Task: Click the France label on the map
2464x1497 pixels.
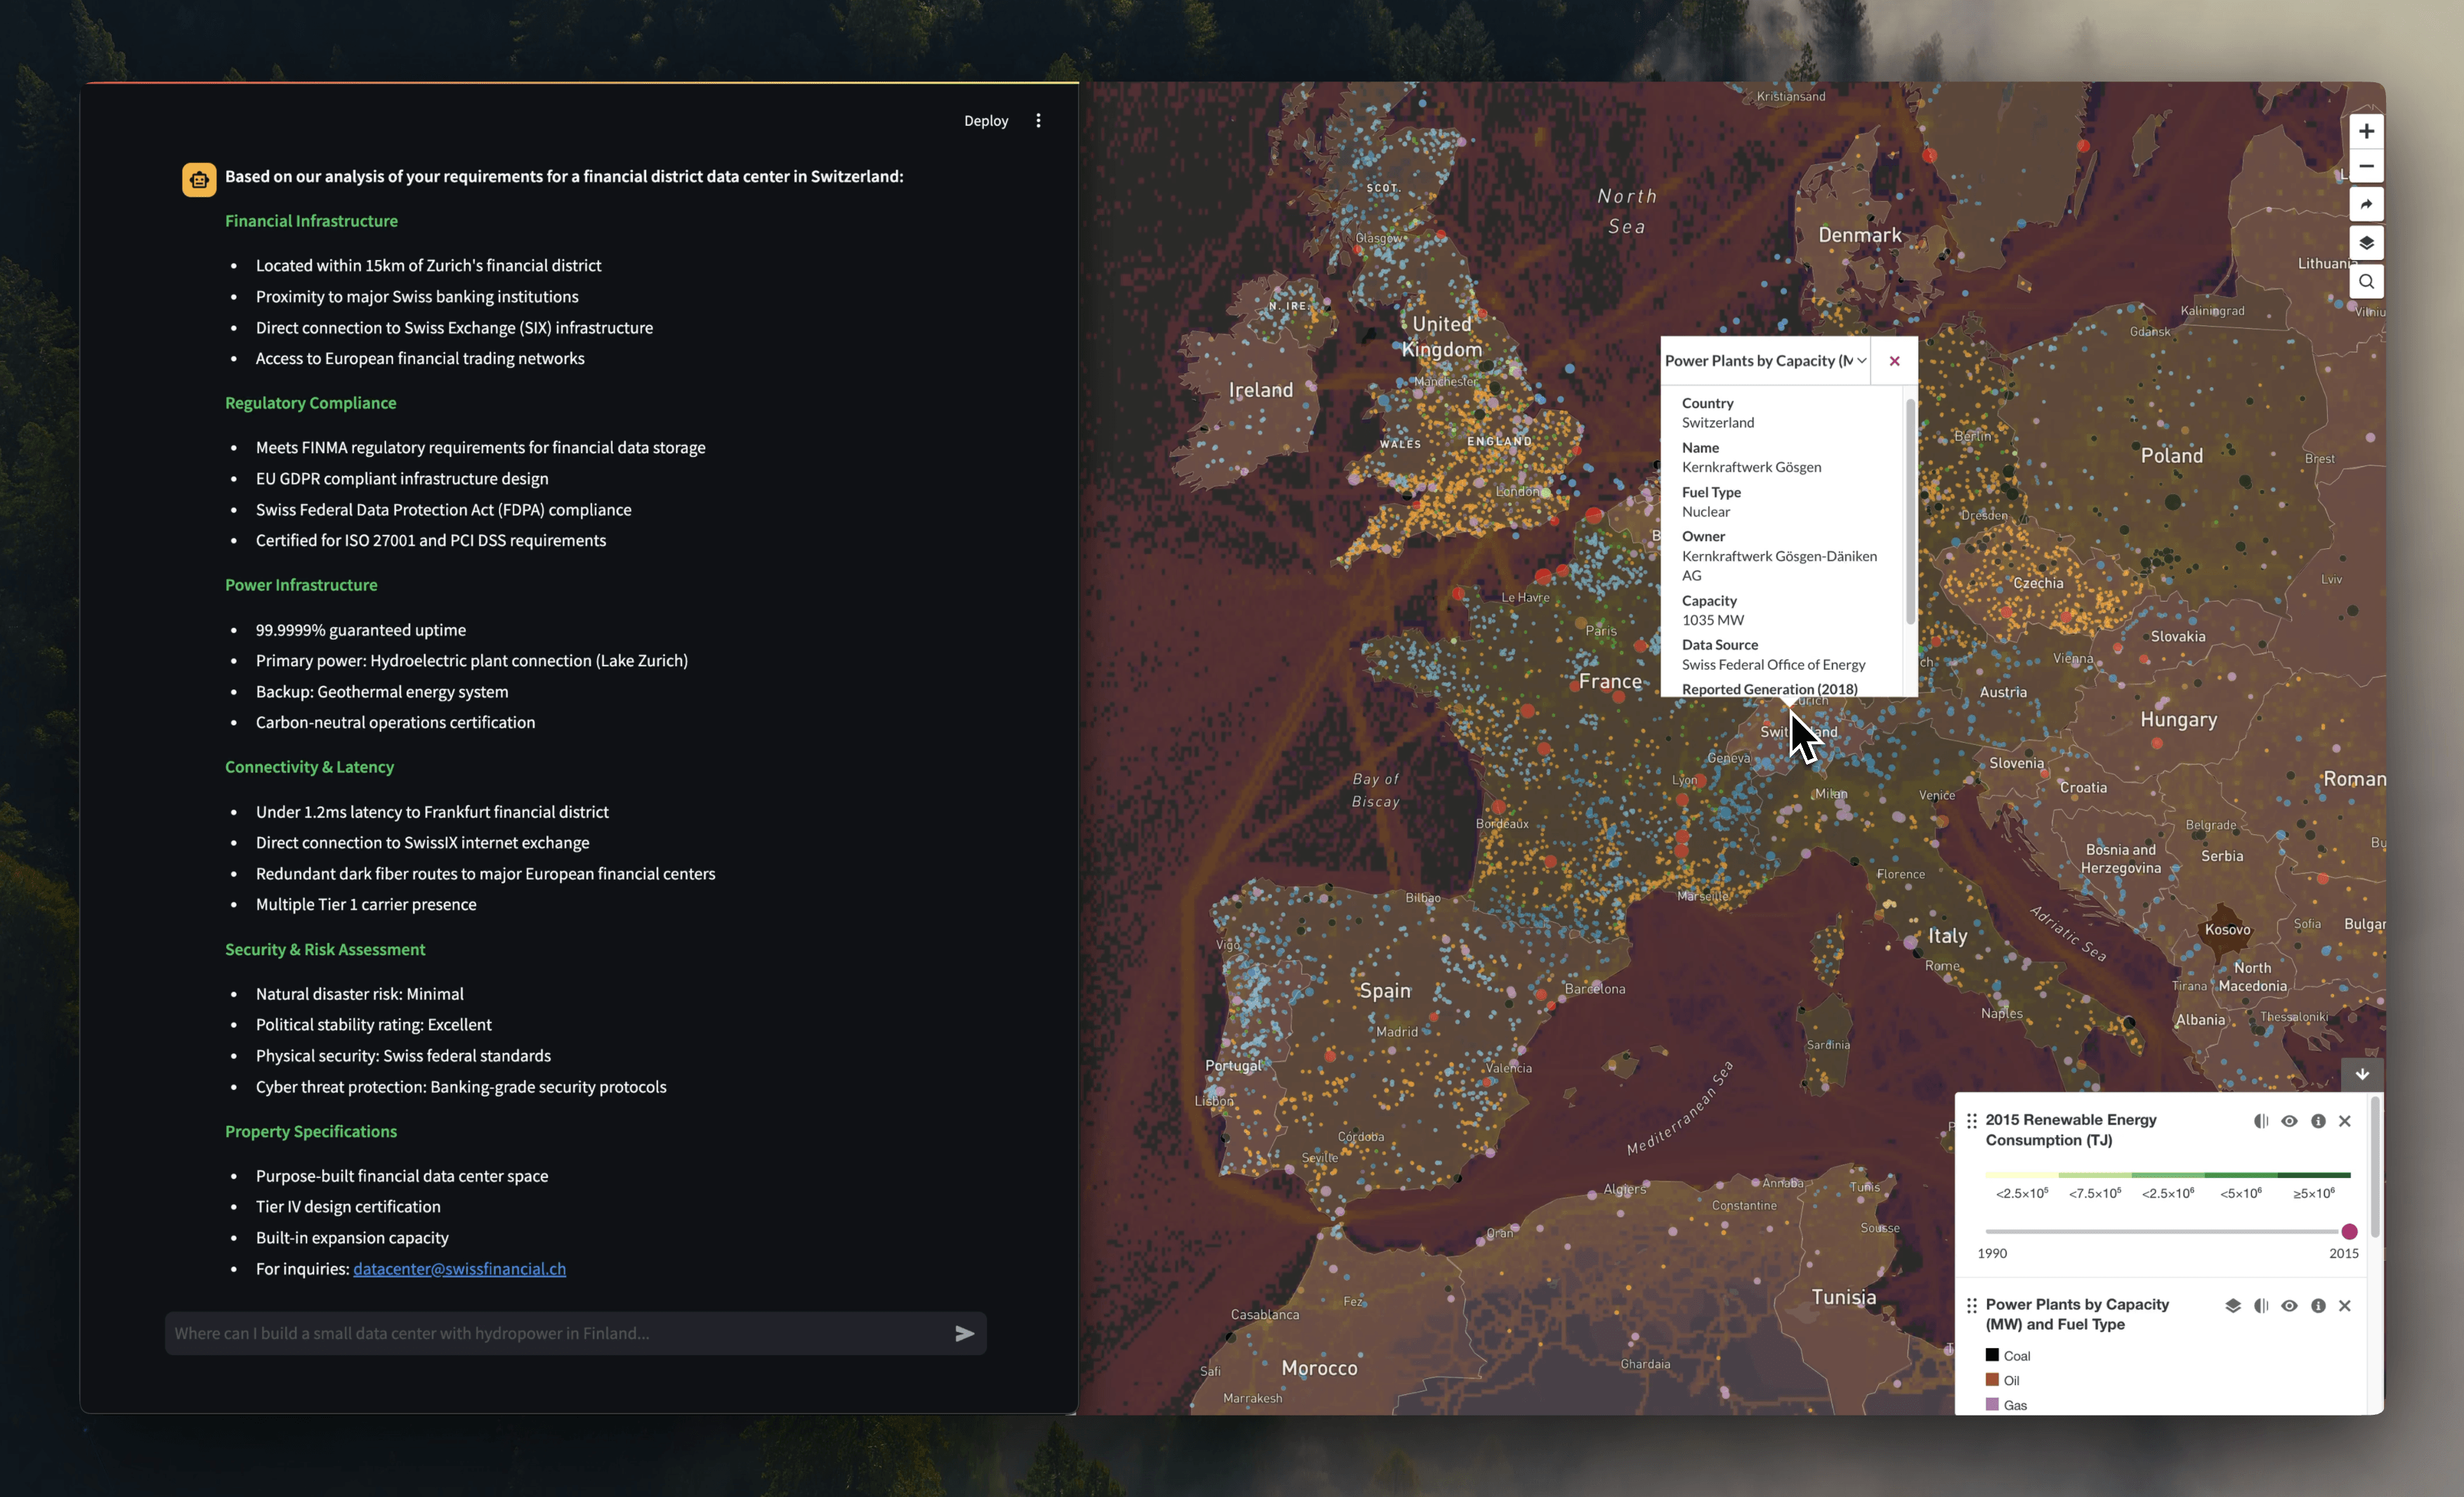Action: point(1610,682)
